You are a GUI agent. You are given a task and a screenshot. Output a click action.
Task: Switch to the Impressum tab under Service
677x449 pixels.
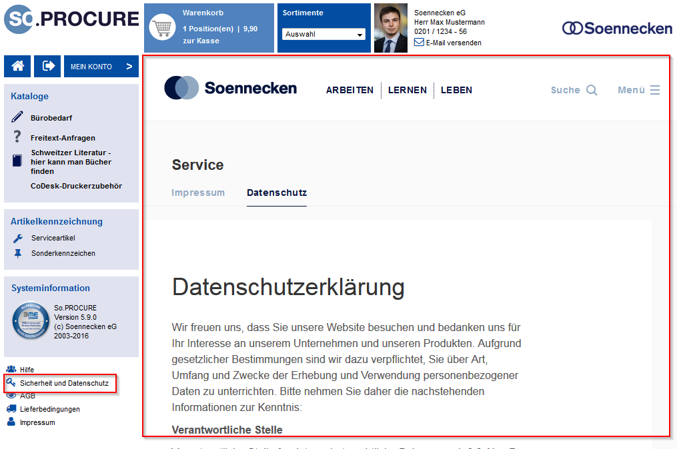click(198, 193)
